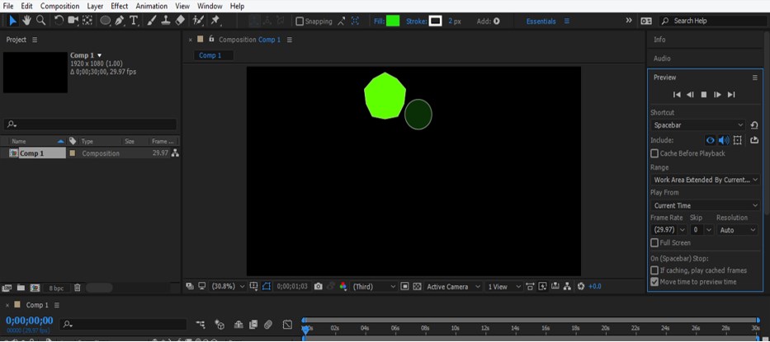This screenshot has height=342, width=770.
Task: Uncheck Move time to preview time
Action: click(654, 282)
